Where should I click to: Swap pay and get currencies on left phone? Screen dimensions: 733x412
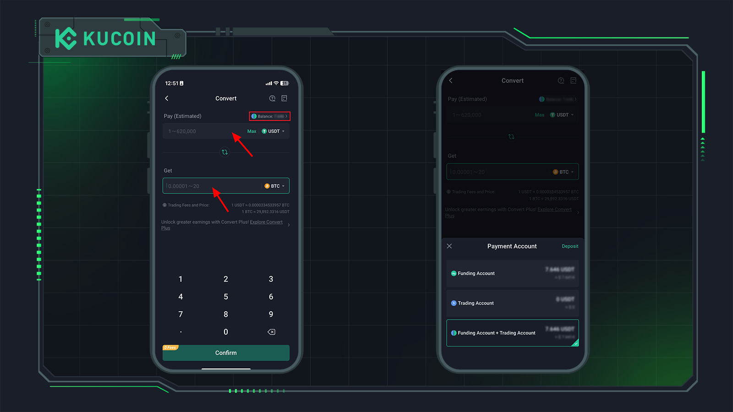224,152
